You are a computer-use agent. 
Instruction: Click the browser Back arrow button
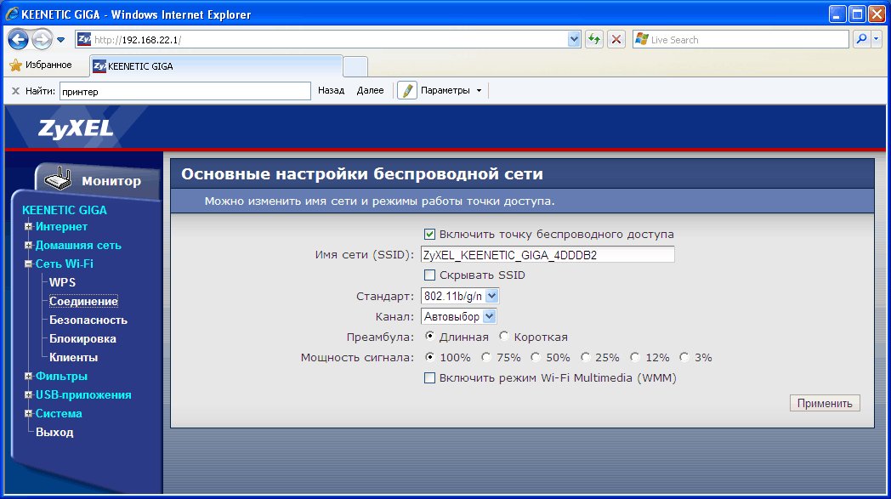[18, 39]
